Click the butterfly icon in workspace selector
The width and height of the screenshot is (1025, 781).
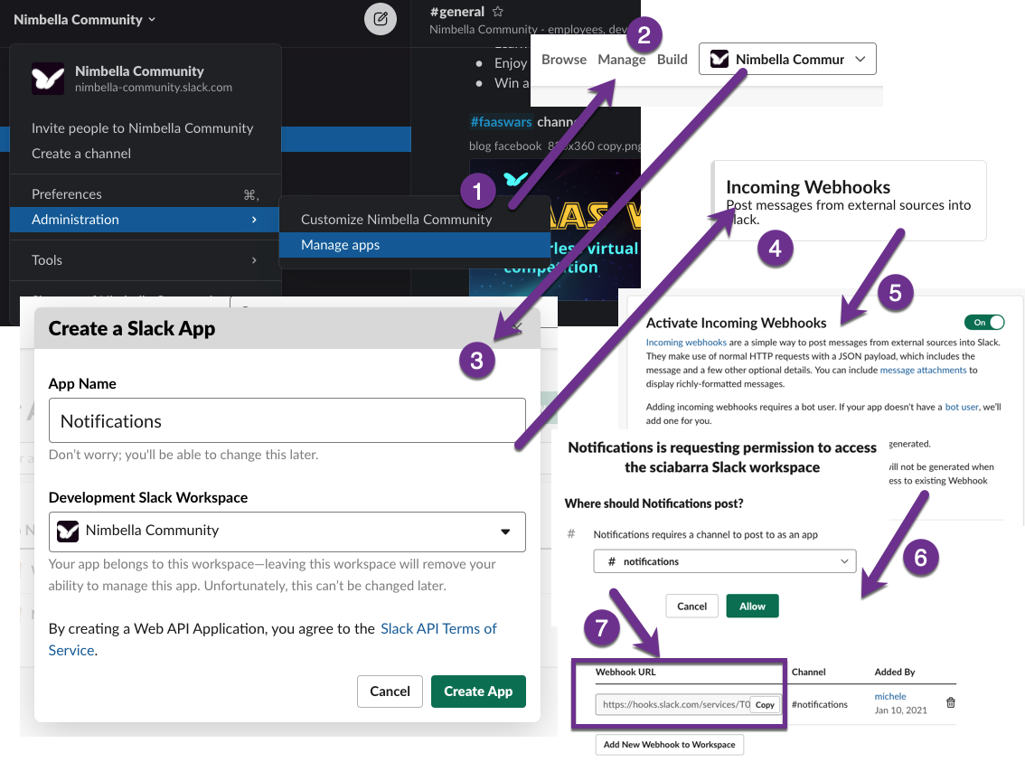[x=719, y=59]
